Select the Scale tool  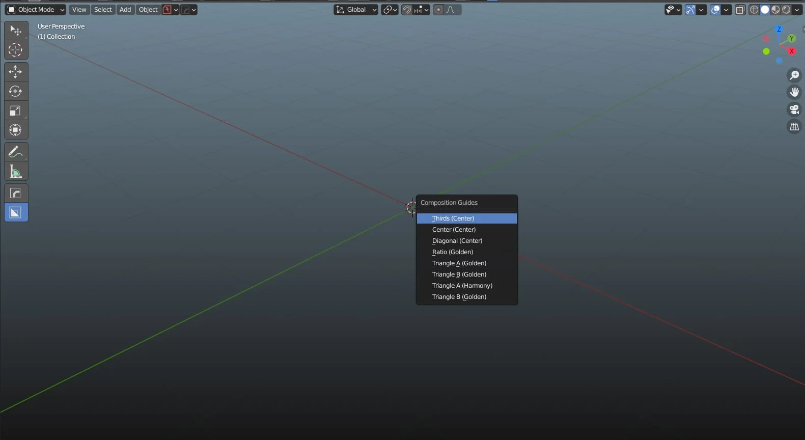16,111
